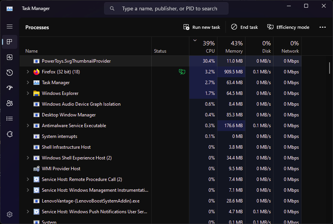Viewport: 333px width, 224px height.
Task: Switch to the App history view
Action: click(9, 72)
